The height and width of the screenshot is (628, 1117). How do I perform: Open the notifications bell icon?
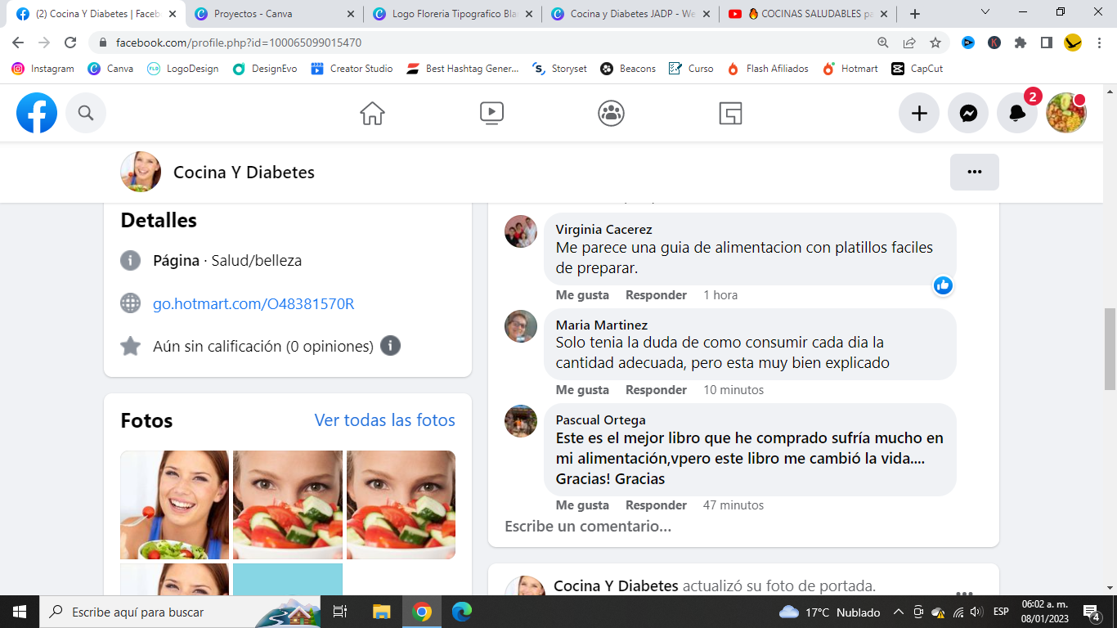point(1016,114)
